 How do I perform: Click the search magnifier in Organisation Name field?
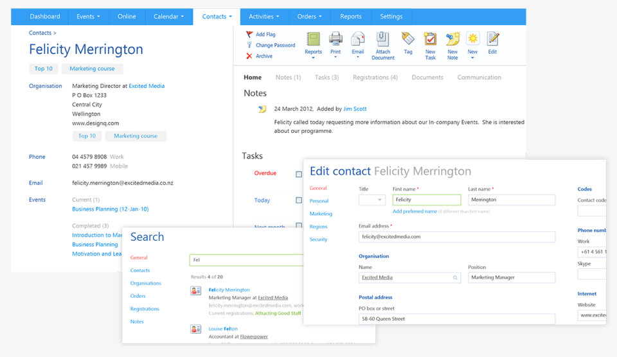click(x=455, y=277)
